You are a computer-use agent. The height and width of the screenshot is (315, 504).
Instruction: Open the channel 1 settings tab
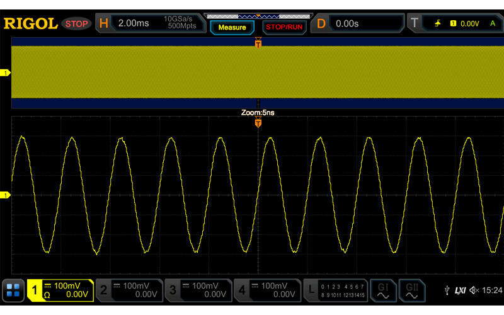pyautogui.click(x=60, y=290)
